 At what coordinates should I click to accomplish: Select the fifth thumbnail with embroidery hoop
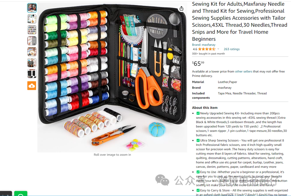[32, 52]
